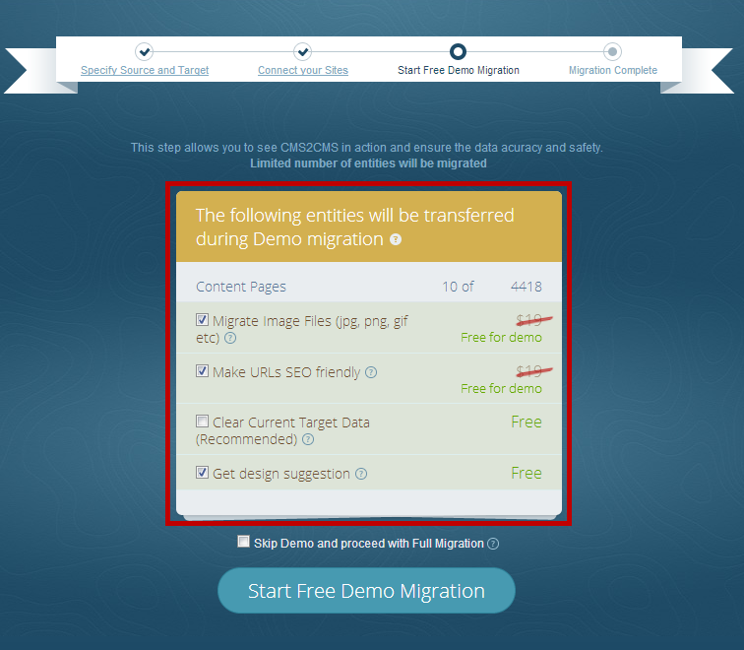The height and width of the screenshot is (650, 744).
Task: Uncheck Get design suggestion checkbox
Action: tap(202, 473)
